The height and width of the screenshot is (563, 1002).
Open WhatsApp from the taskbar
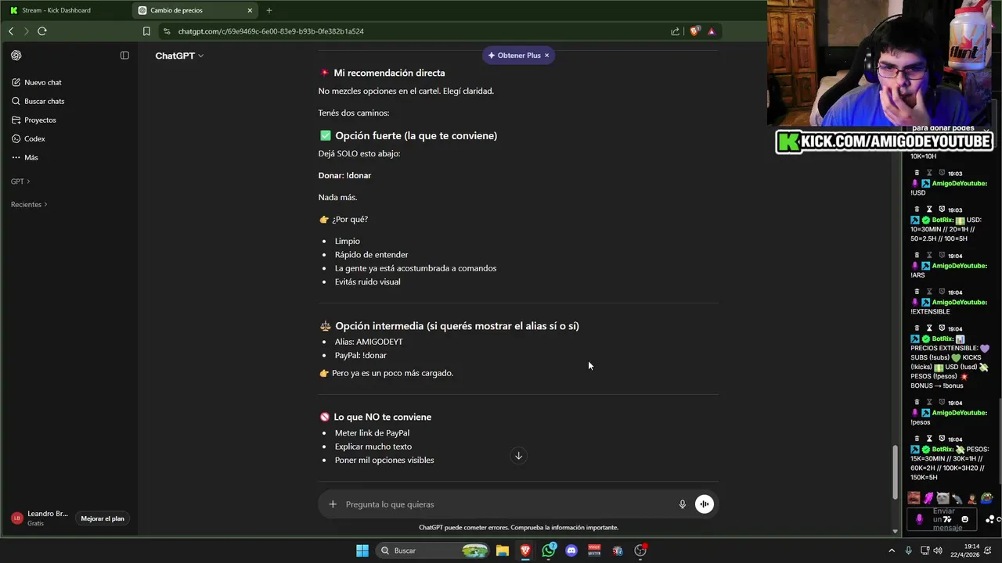549,550
